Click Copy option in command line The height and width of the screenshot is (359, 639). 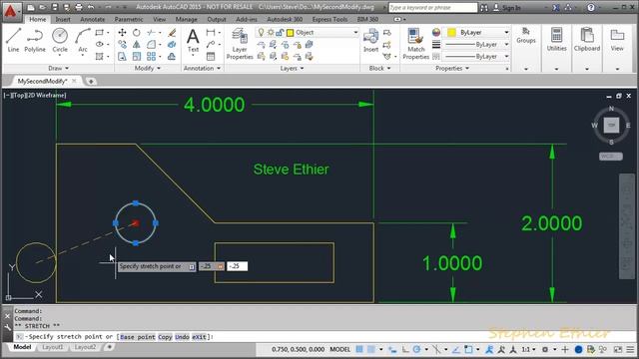coord(165,337)
